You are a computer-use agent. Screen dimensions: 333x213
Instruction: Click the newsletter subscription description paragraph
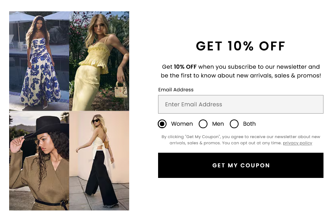(241, 71)
